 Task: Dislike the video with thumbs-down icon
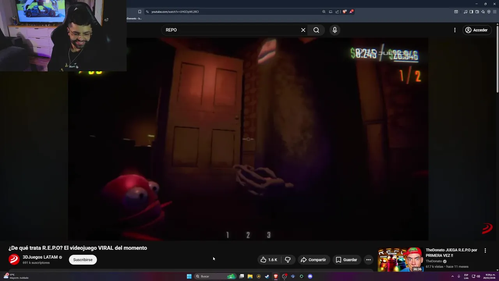[288, 260]
